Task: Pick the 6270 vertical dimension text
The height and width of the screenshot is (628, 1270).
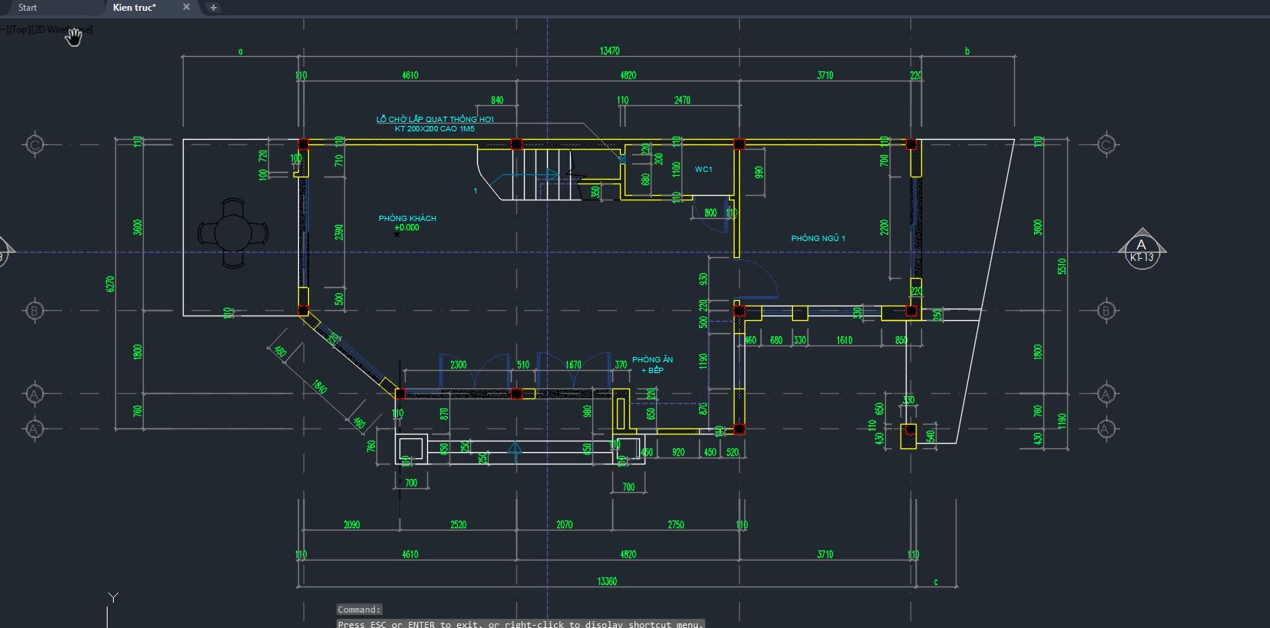Action: click(110, 284)
